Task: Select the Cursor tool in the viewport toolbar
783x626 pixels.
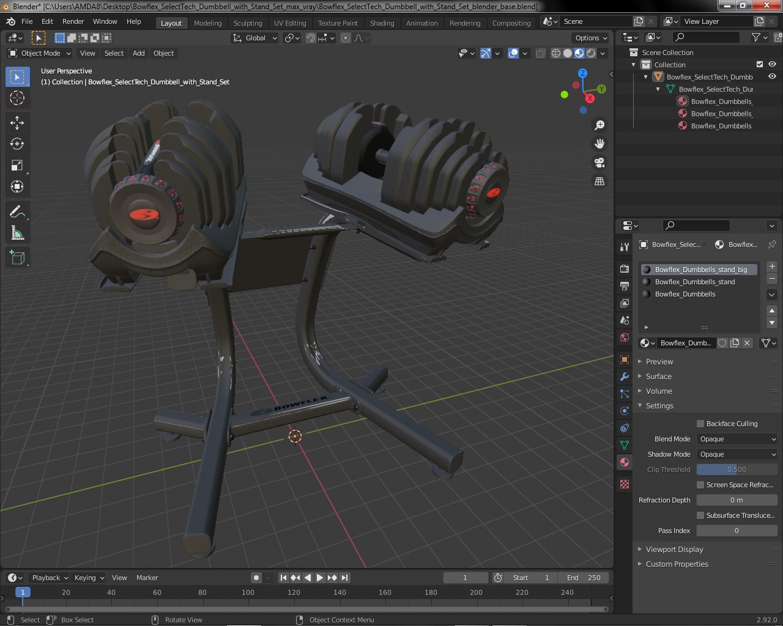Action: point(17,98)
